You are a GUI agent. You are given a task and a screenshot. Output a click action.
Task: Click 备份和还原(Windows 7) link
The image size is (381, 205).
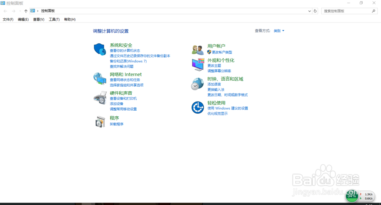[x=128, y=61]
